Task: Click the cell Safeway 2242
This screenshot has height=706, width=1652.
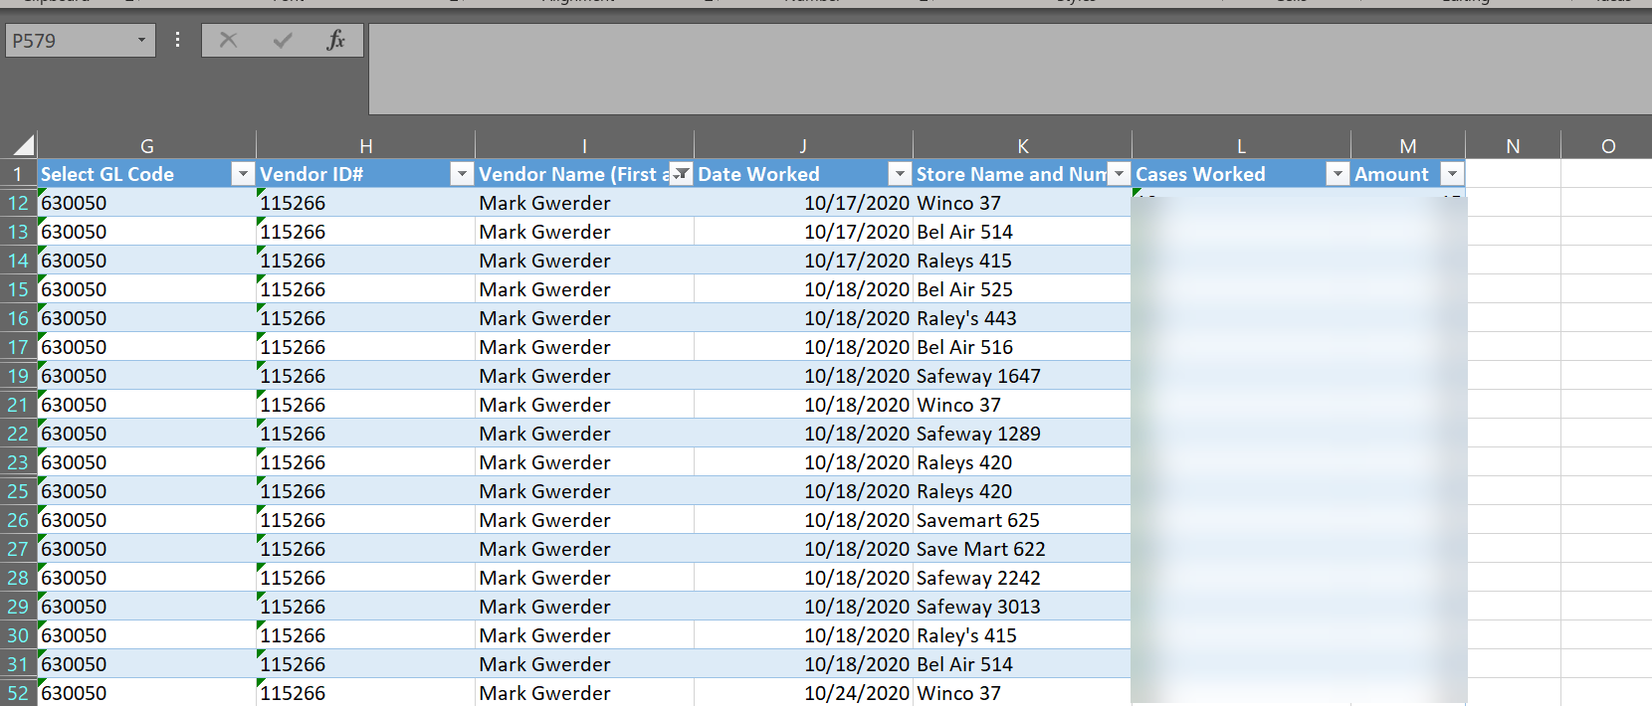Action: click(x=1022, y=578)
